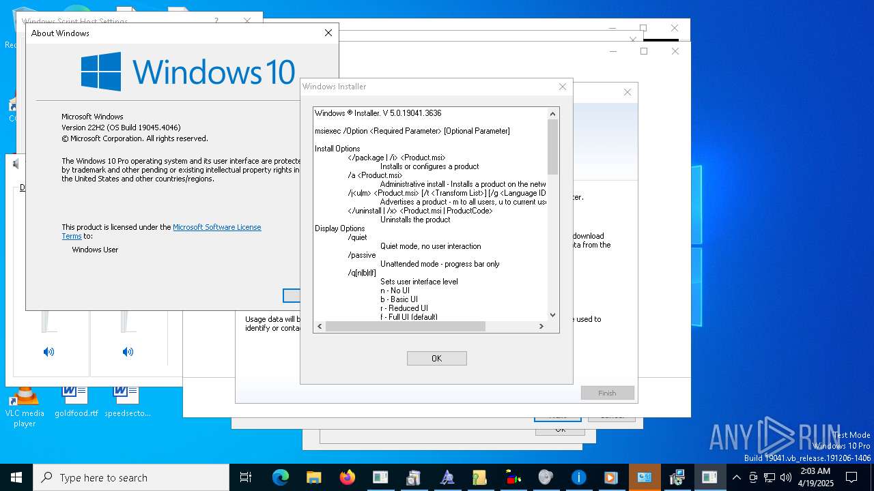The width and height of the screenshot is (874, 491).
Task: Open the fonts 'A' app on the taskbar
Action: pyautogui.click(x=447, y=477)
